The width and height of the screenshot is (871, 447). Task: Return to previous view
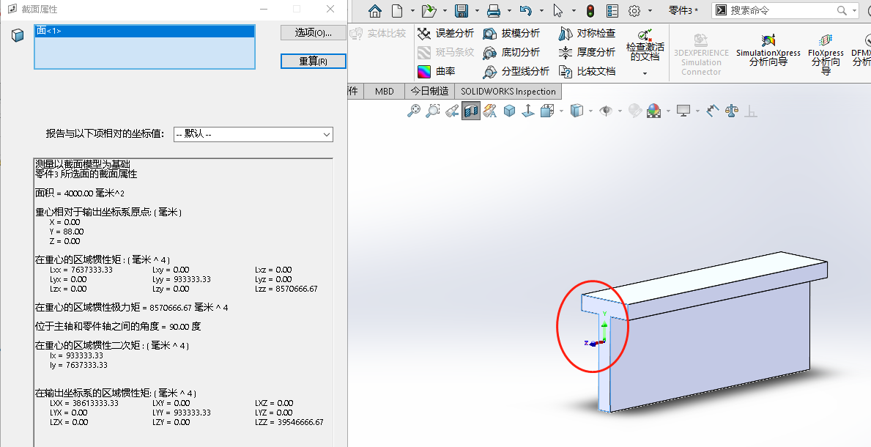point(451,111)
